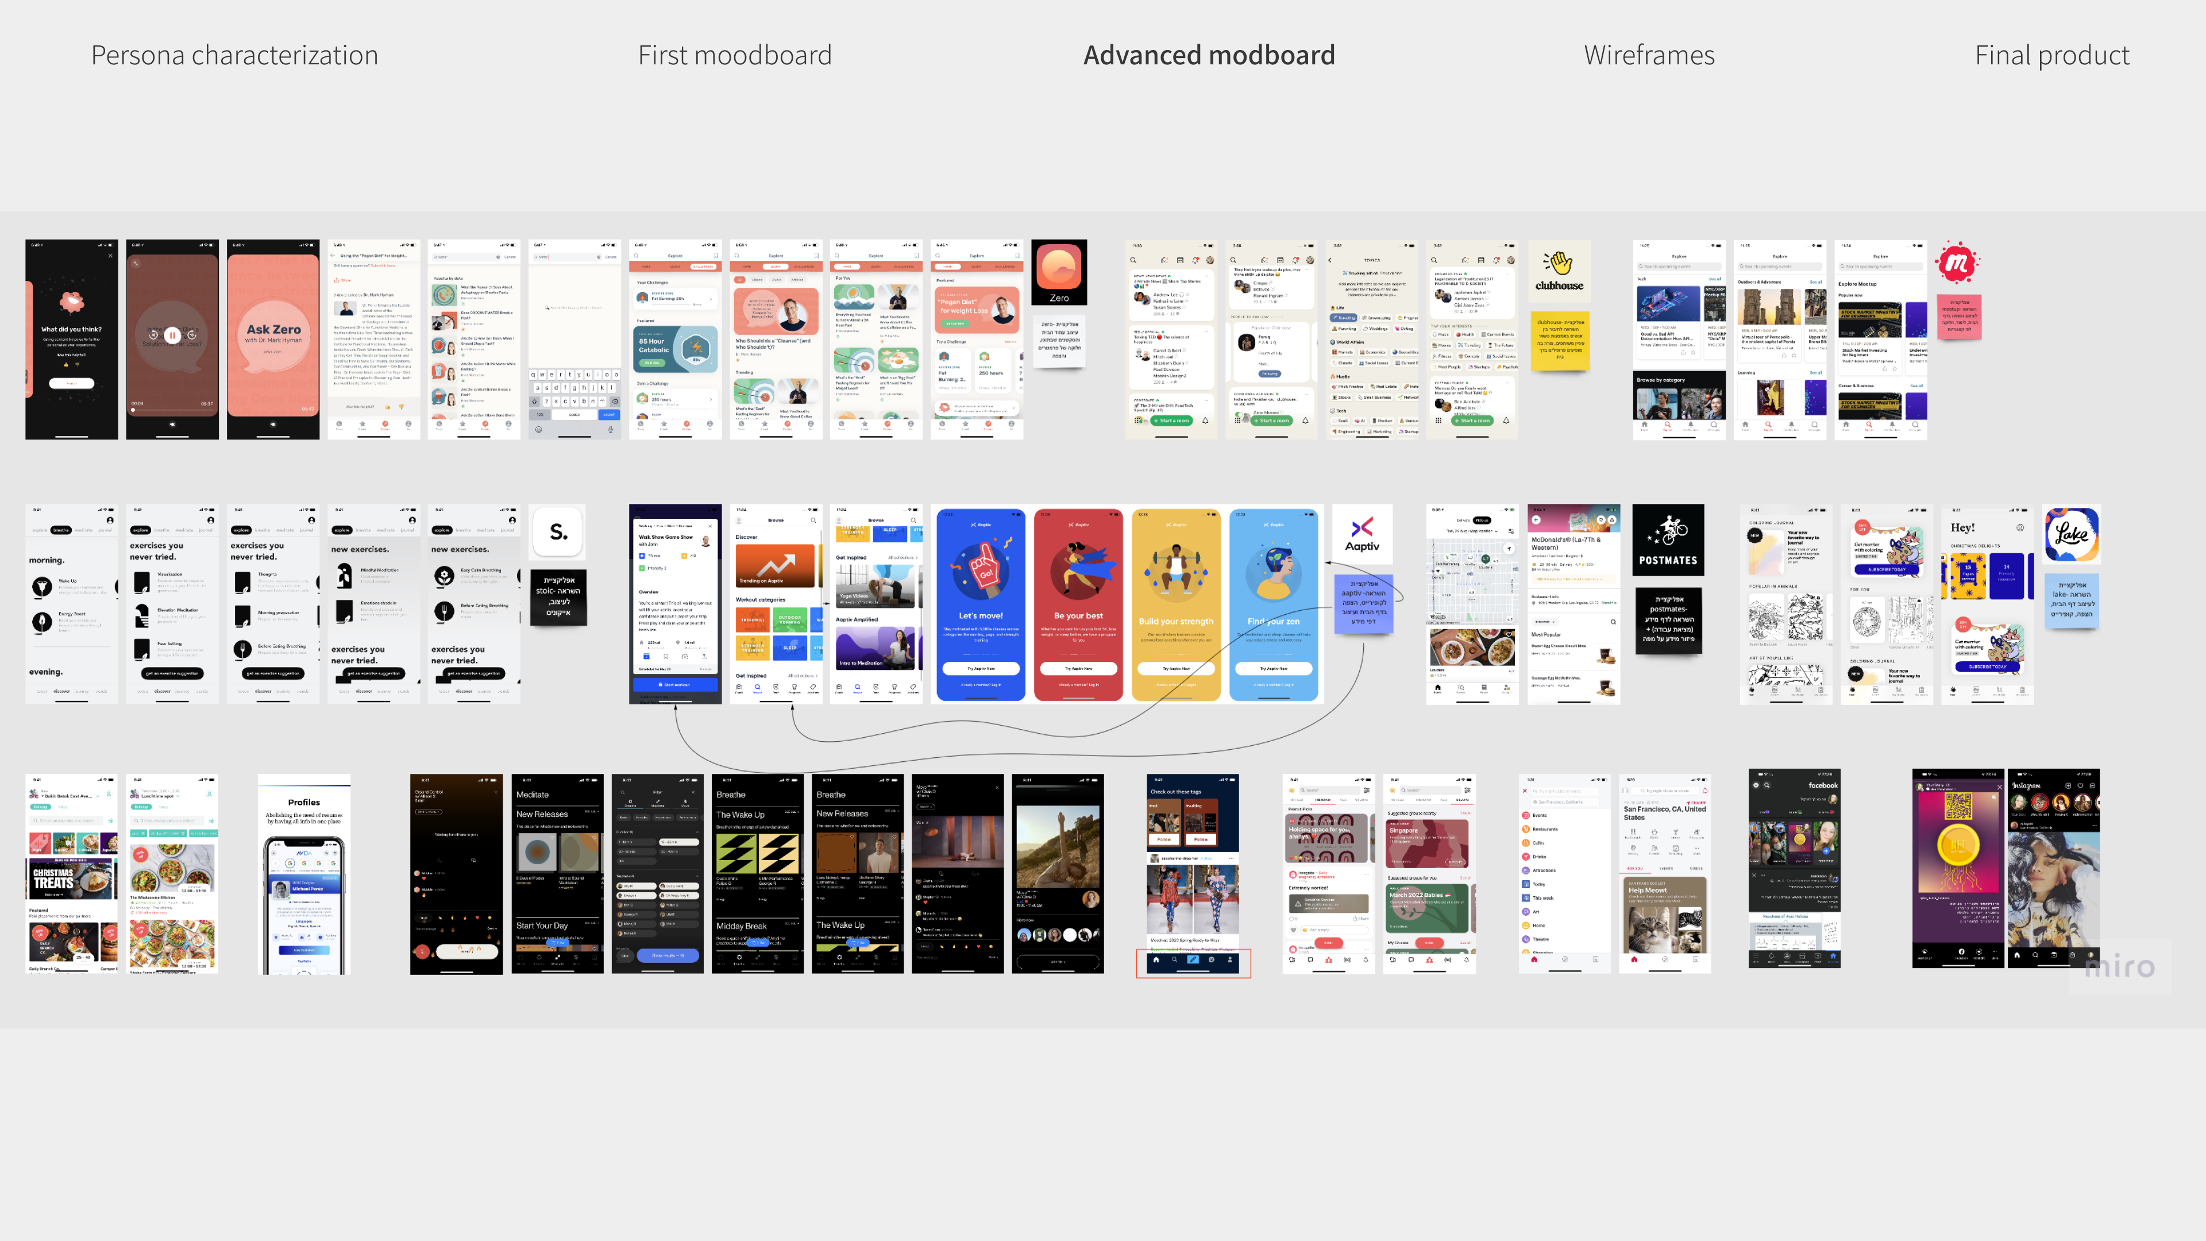Viewport: 2206px width, 1241px height.
Task: Select the 'breathe' pill on Stoic morning screen
Action: coord(61,530)
